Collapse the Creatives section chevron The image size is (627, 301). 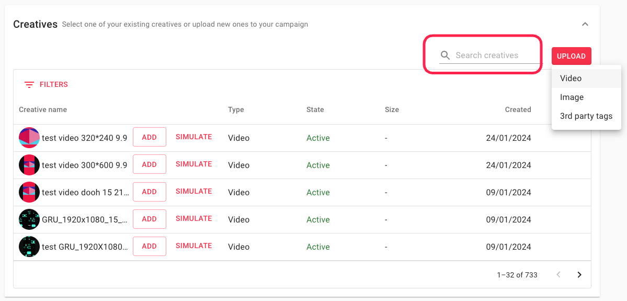tap(585, 24)
